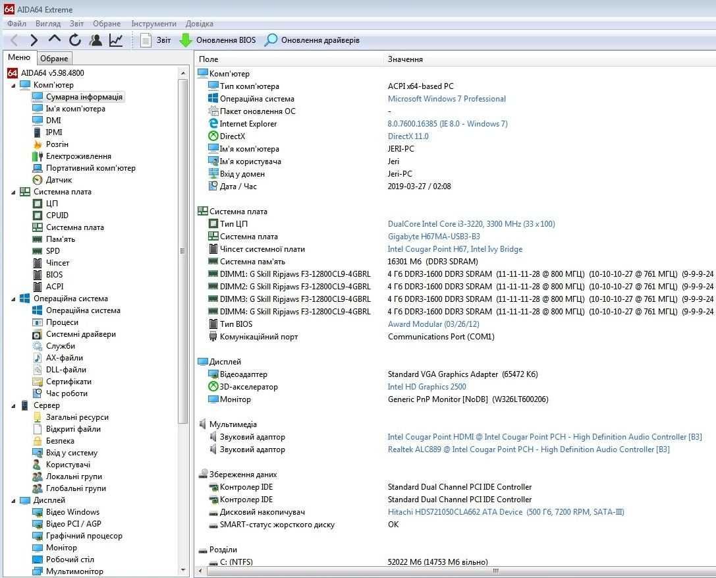The height and width of the screenshot is (578, 716).
Task: Select the IPMI item in tree
Action: click(x=54, y=132)
